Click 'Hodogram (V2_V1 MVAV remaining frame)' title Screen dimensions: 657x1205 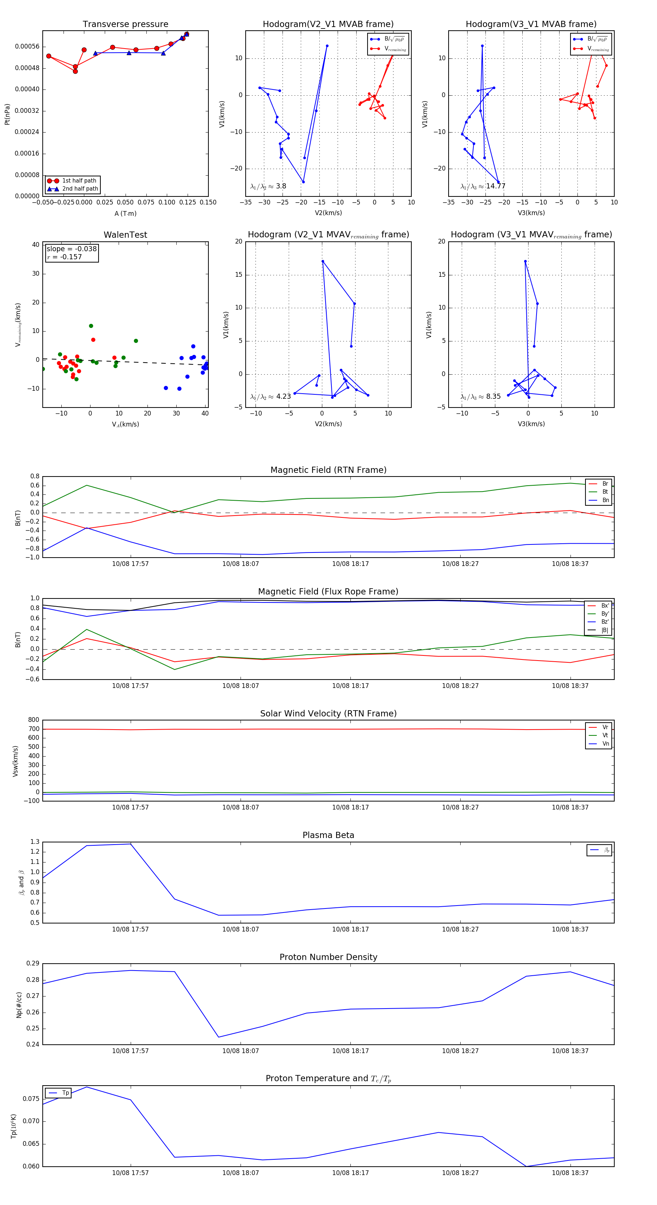(328, 235)
